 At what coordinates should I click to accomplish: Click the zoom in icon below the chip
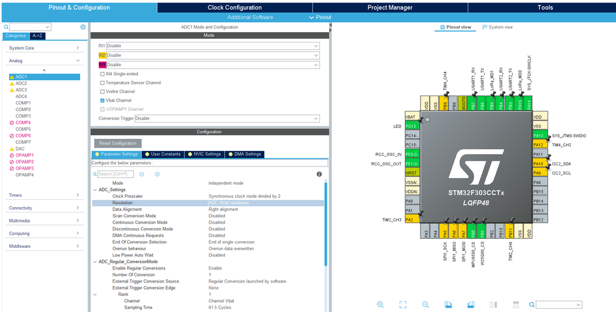[380, 305]
